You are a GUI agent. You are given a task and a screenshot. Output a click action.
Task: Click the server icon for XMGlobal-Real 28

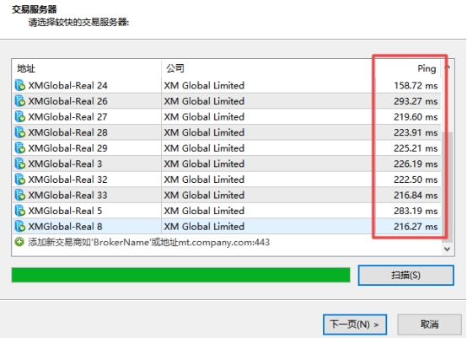click(20, 132)
